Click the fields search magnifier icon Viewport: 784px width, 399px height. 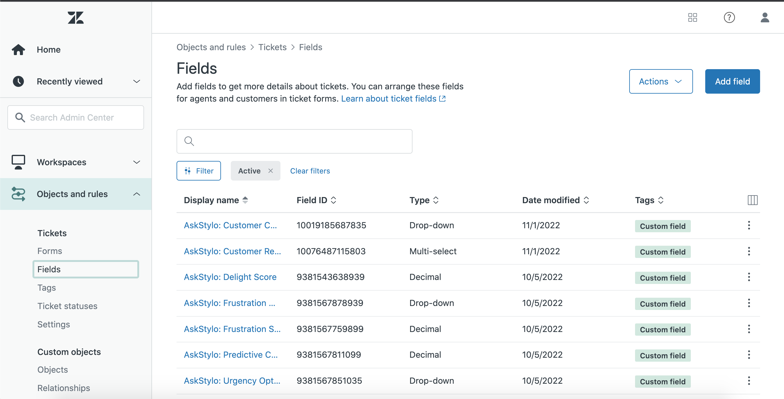point(189,141)
